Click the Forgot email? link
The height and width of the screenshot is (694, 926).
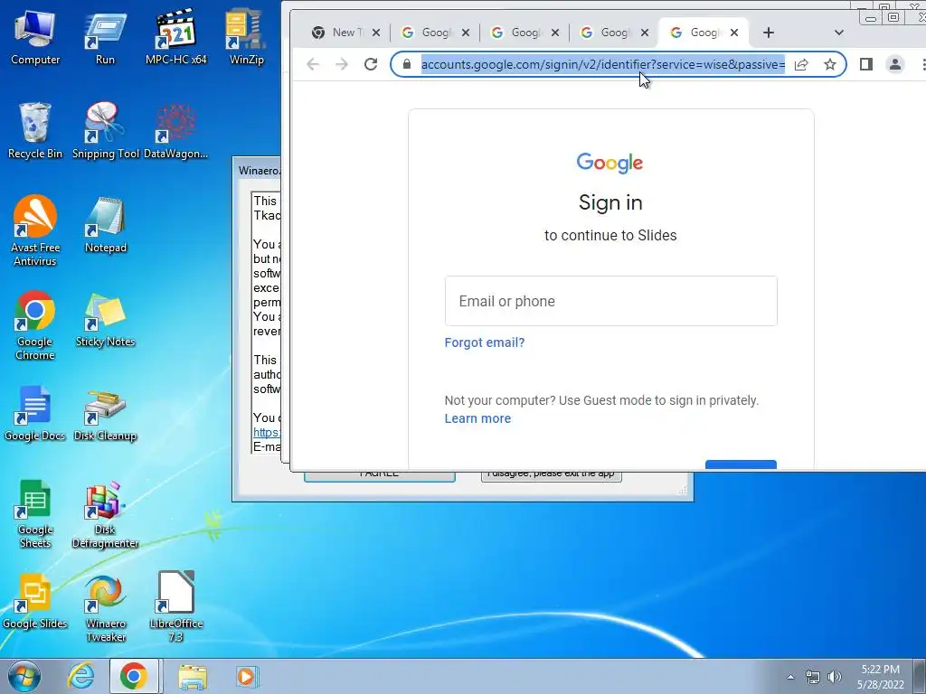click(x=485, y=342)
